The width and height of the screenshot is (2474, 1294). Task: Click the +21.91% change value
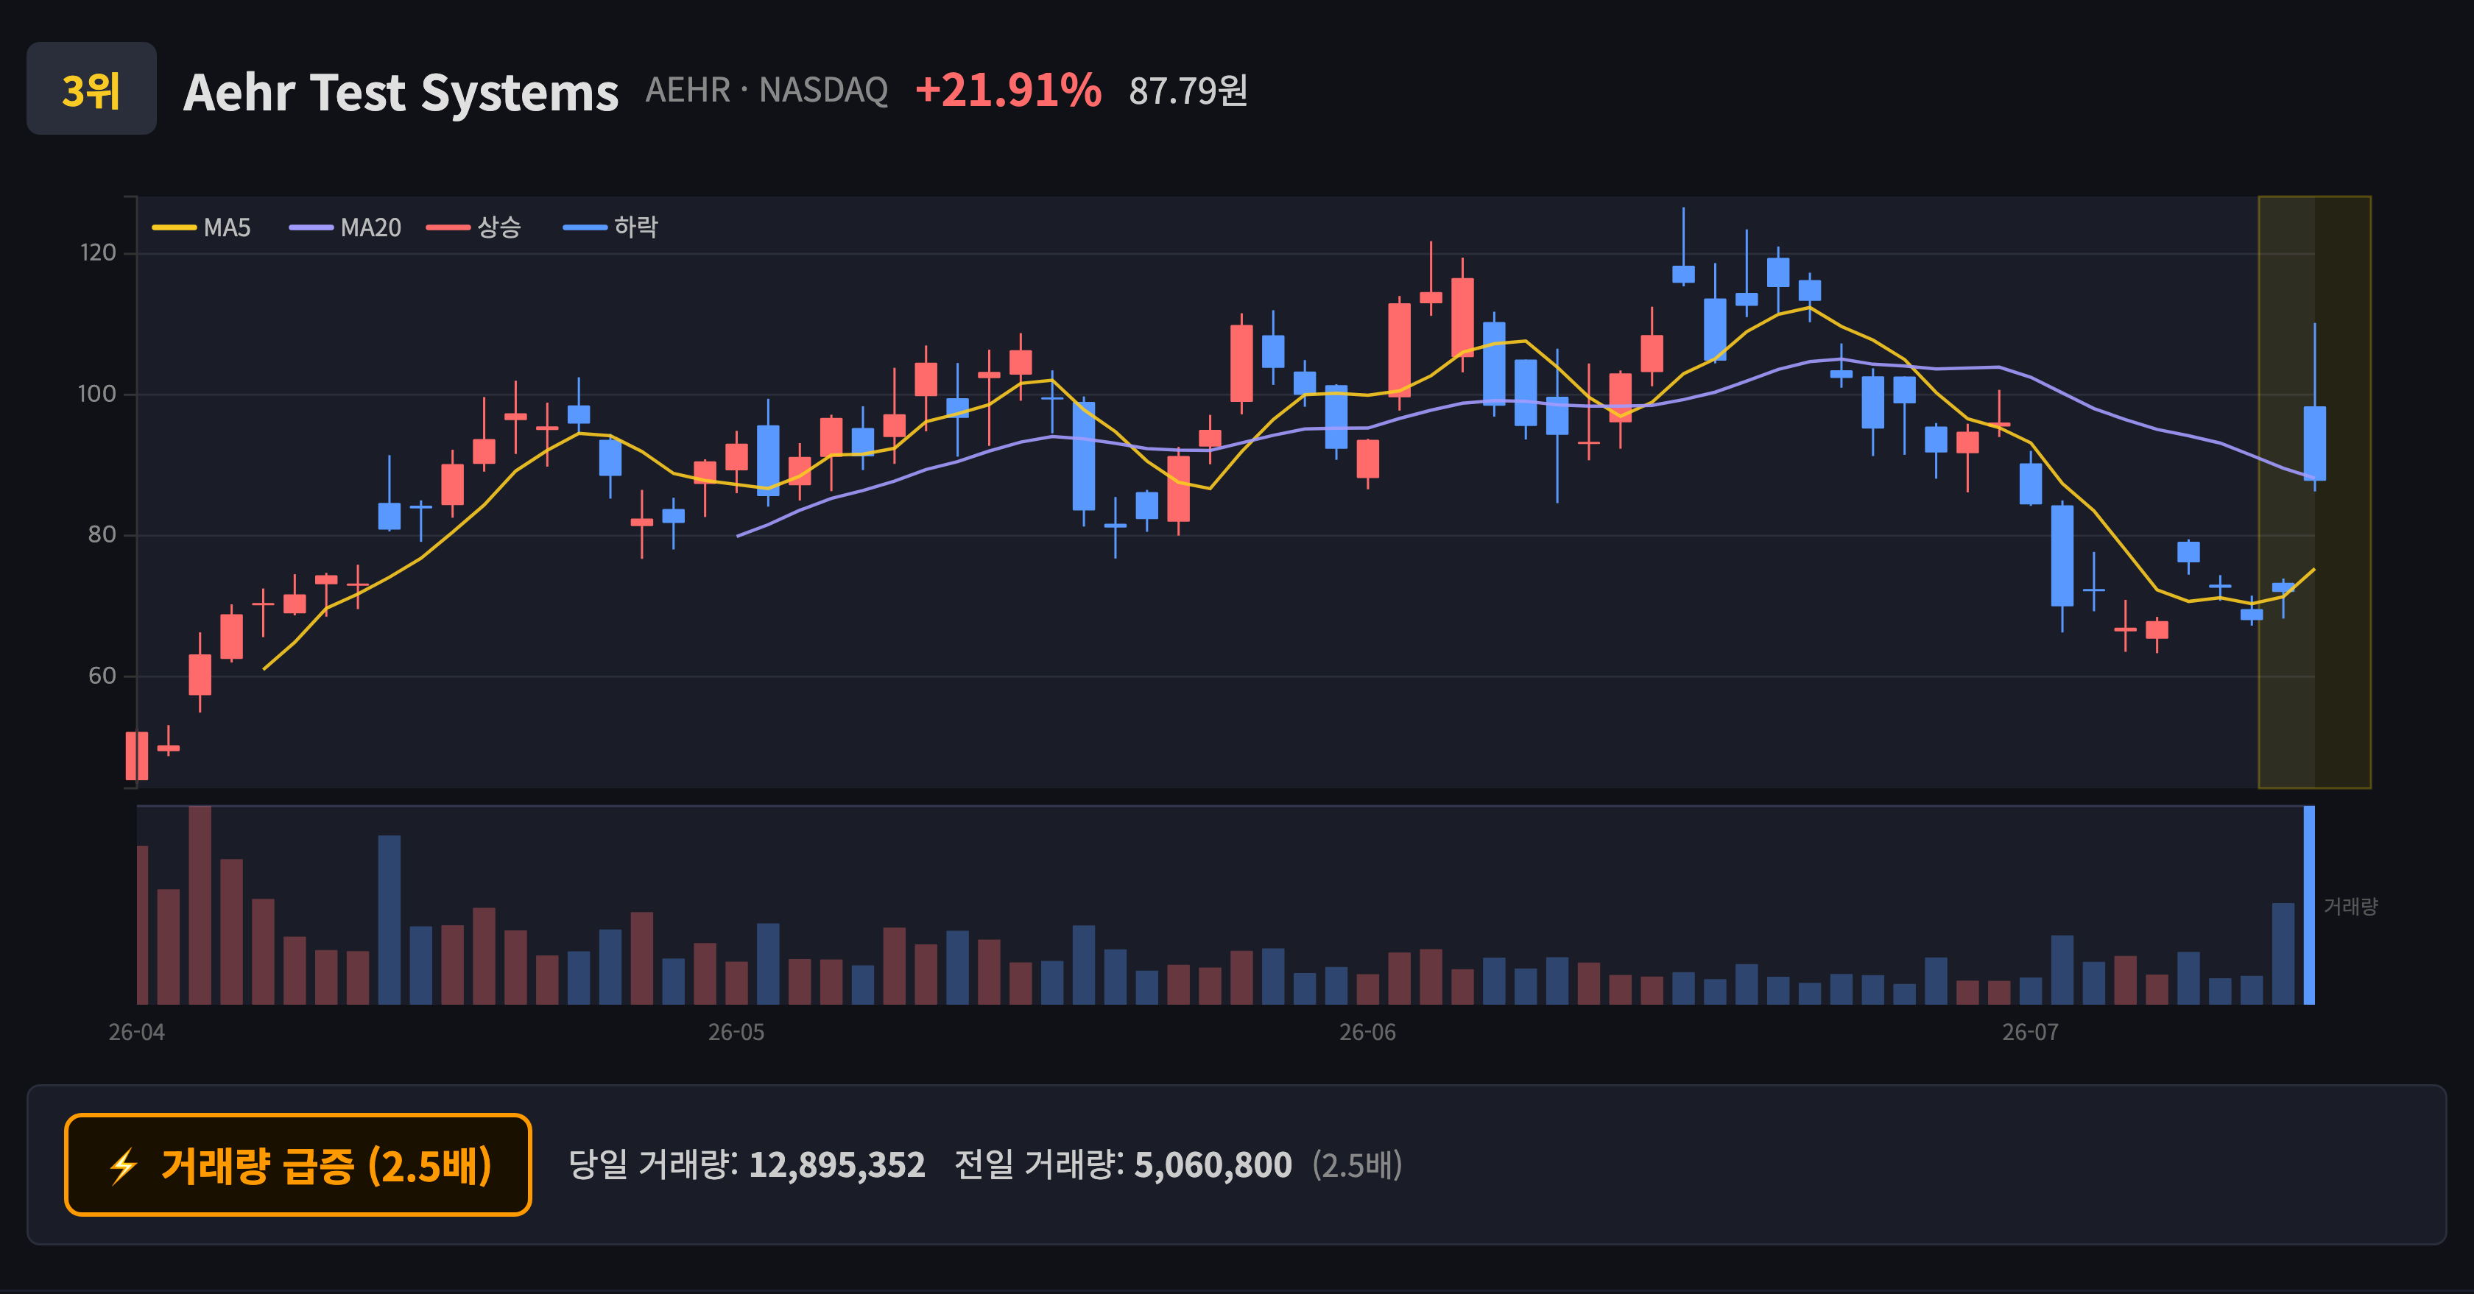click(1009, 91)
